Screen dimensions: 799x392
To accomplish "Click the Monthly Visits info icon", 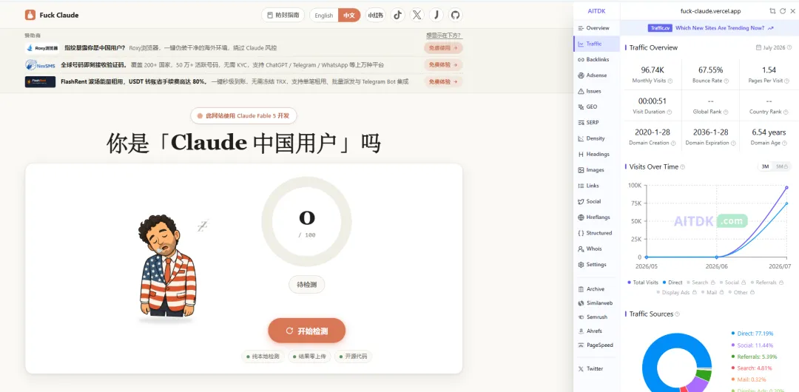I will point(670,81).
